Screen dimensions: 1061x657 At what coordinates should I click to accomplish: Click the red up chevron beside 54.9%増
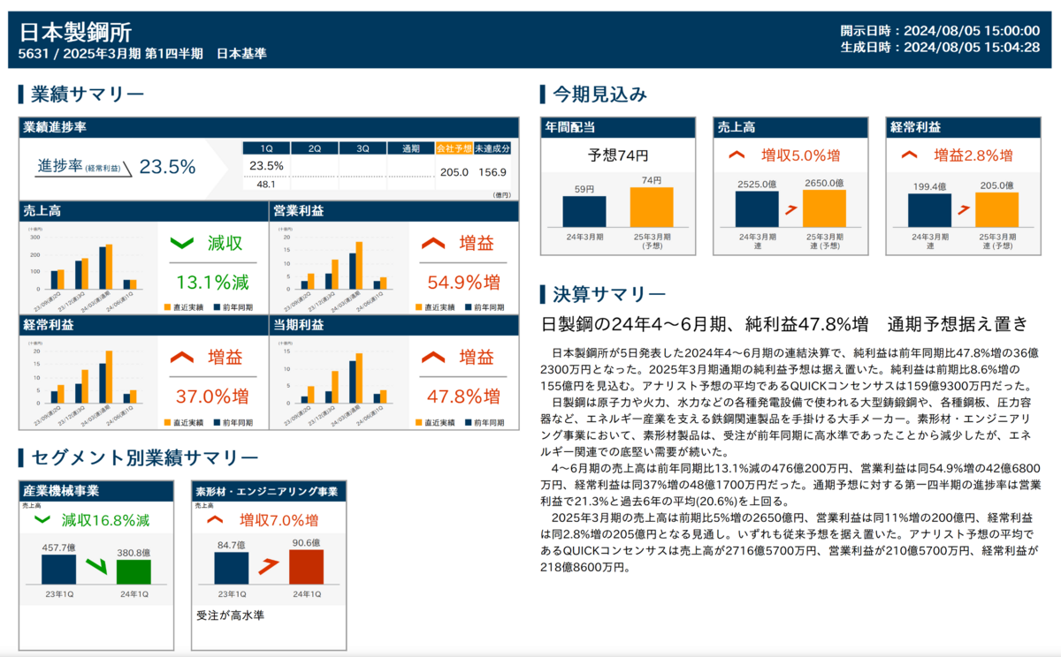(x=433, y=242)
